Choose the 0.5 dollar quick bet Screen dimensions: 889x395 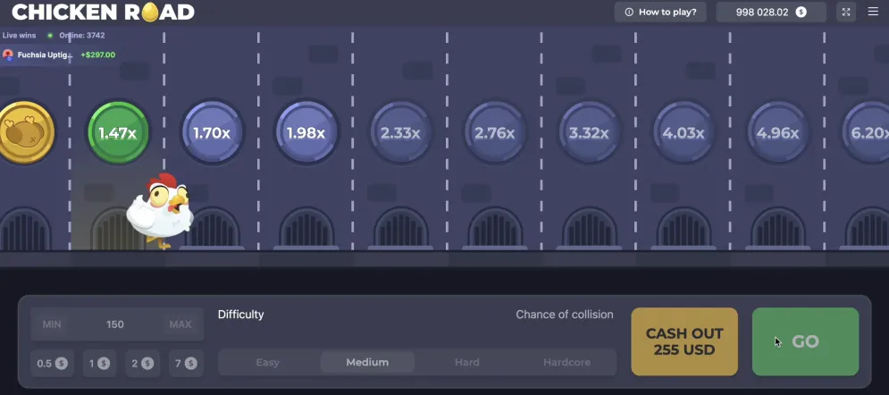(x=52, y=363)
